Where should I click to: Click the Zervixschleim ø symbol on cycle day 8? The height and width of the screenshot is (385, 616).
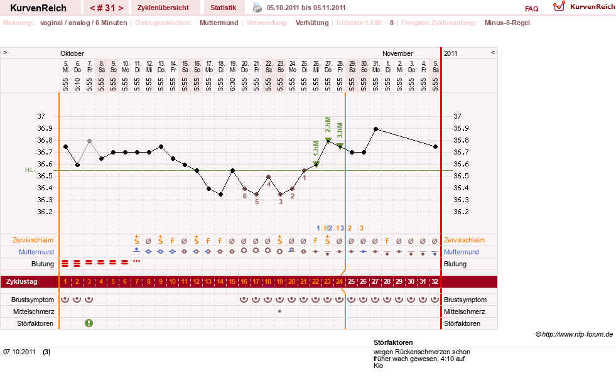click(148, 241)
